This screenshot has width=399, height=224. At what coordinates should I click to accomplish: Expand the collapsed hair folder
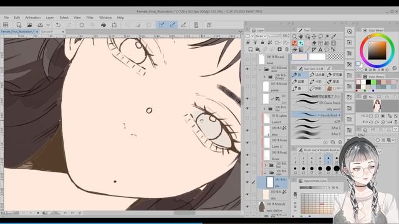(x=264, y=109)
